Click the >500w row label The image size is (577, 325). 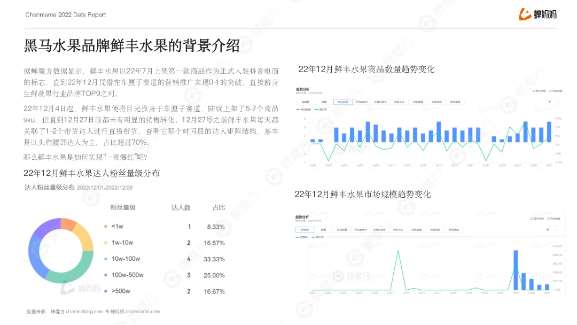point(121,291)
